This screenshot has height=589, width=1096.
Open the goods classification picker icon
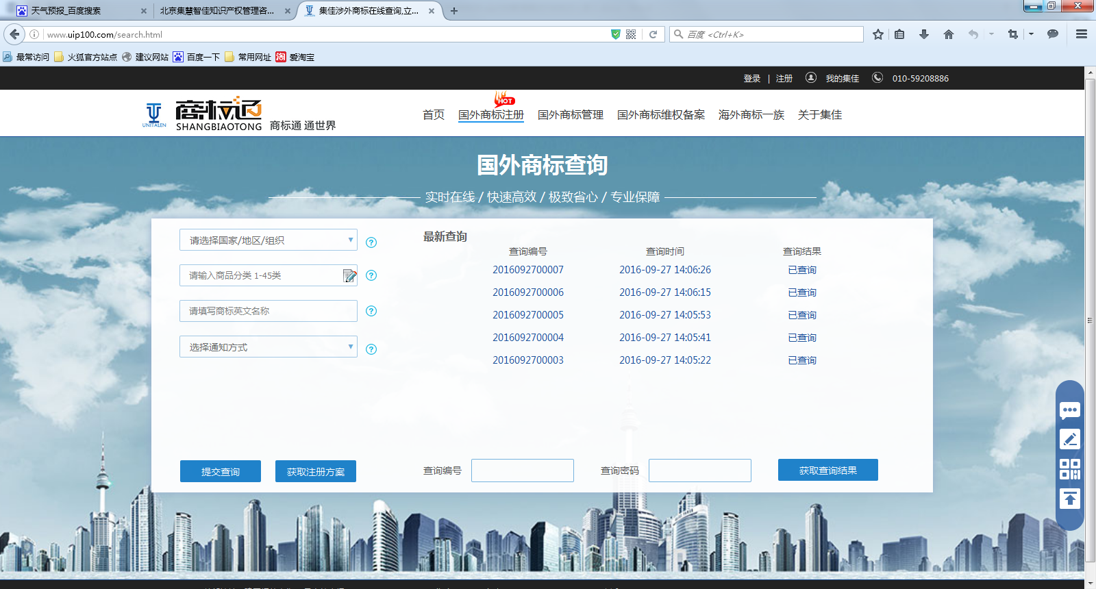tap(349, 275)
